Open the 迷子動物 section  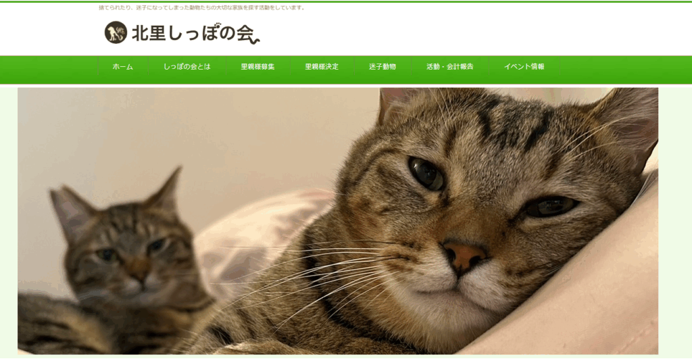[382, 67]
